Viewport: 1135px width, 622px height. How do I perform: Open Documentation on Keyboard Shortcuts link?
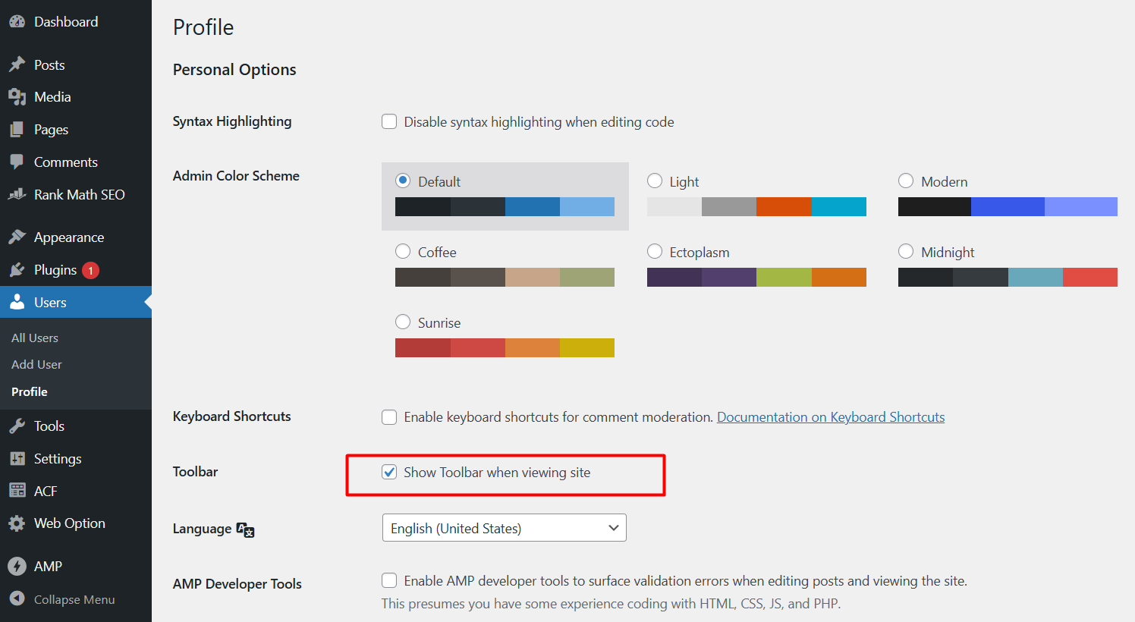[831, 417]
